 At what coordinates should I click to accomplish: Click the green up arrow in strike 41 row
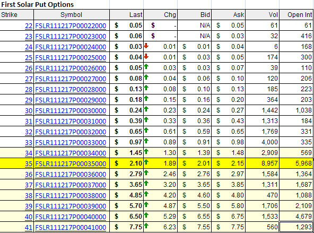146,226
